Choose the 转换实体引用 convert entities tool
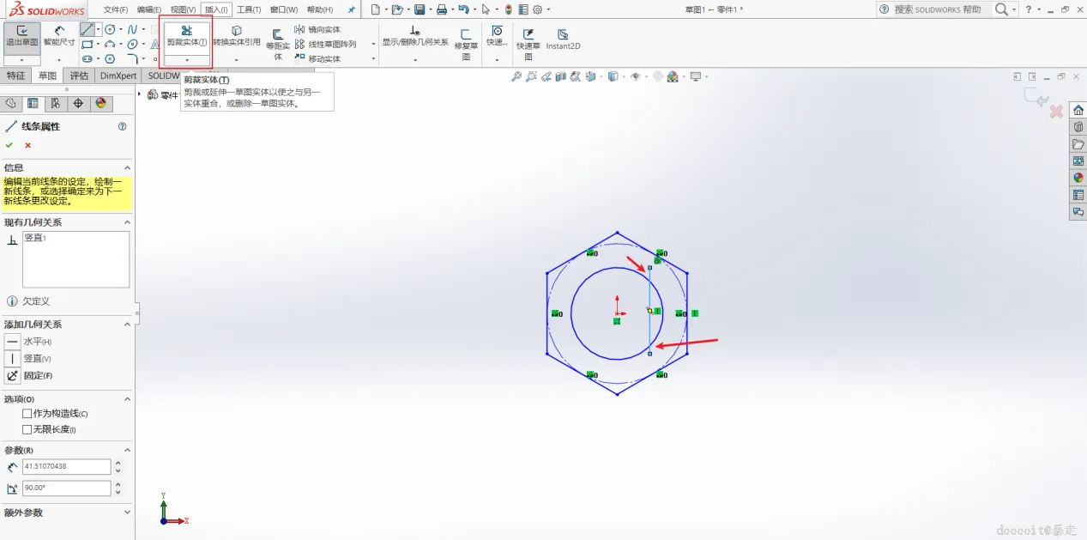 click(236, 35)
